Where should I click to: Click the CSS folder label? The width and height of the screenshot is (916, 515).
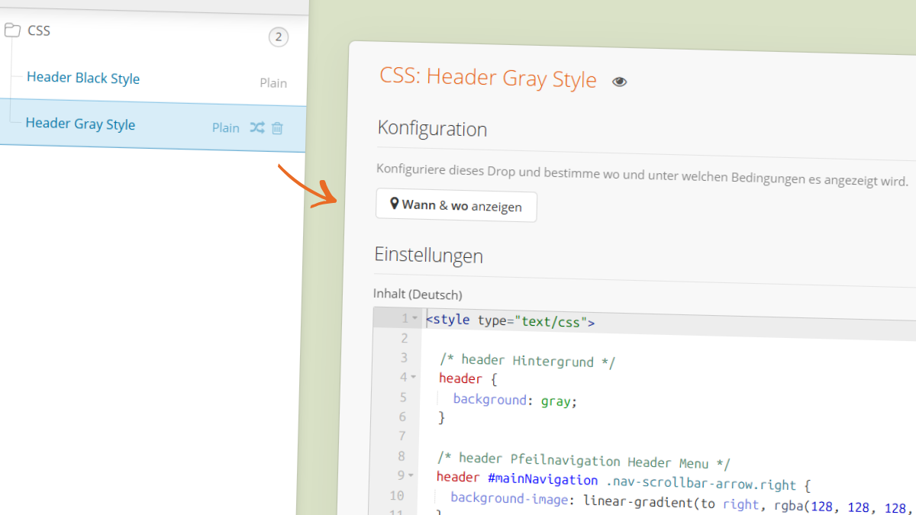coord(39,31)
